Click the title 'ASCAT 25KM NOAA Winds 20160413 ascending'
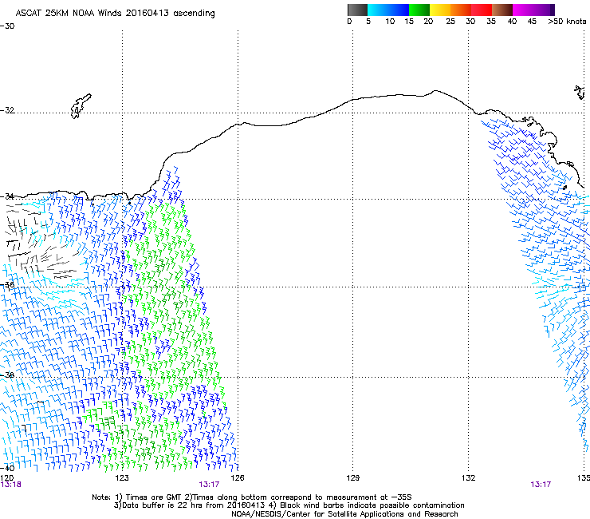The width and height of the screenshot is (590, 519). tap(115, 13)
